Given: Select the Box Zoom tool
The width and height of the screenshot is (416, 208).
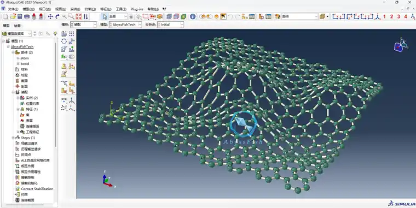Looking at the screenshot, I should tap(71, 17).
